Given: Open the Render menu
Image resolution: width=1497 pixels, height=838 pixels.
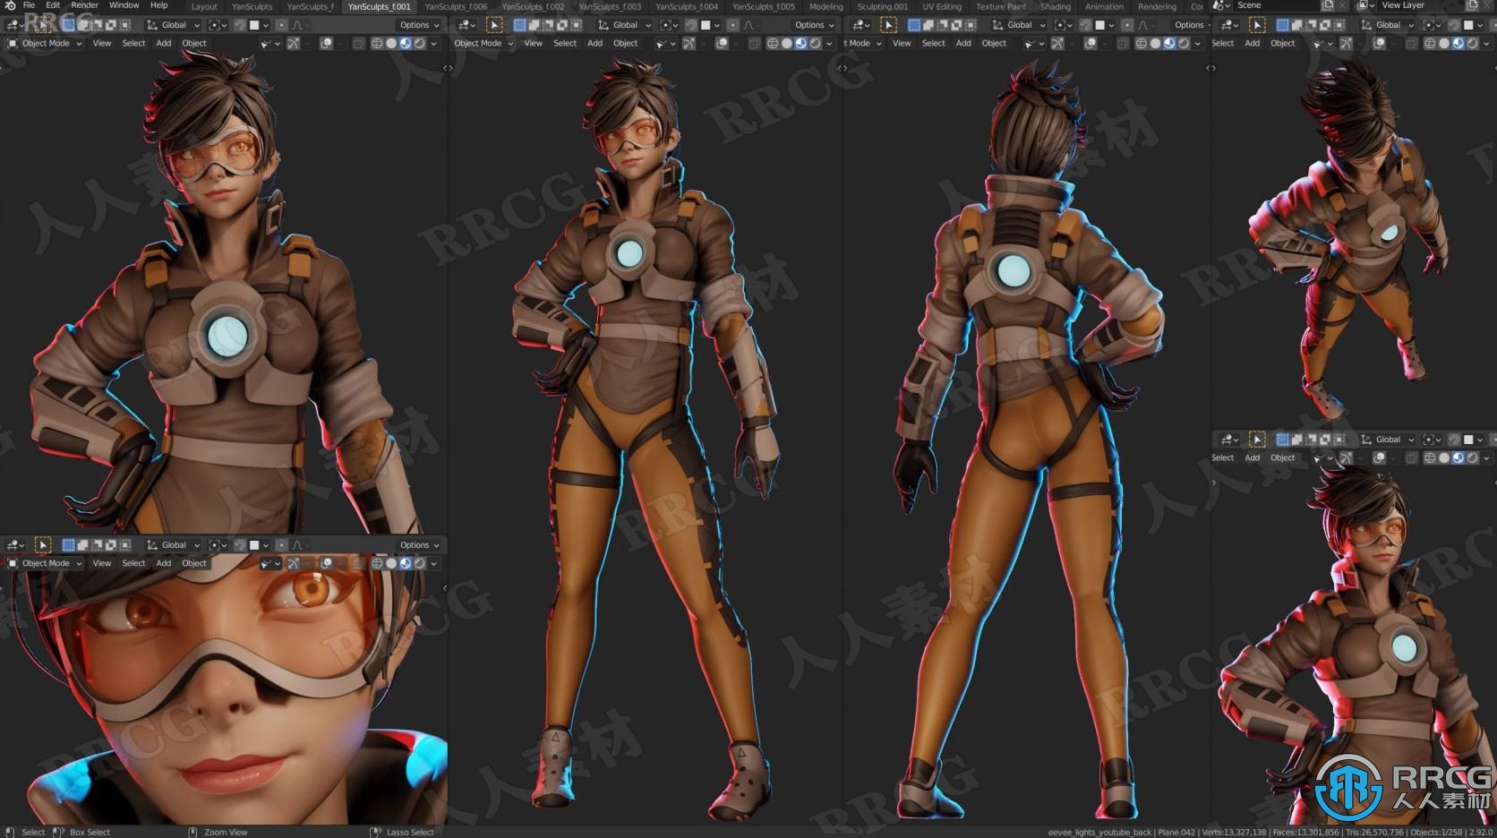Looking at the screenshot, I should pos(84,5).
